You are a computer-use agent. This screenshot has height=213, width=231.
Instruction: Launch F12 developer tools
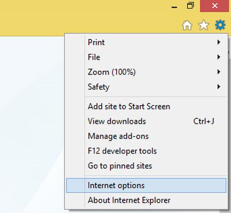tap(146, 151)
